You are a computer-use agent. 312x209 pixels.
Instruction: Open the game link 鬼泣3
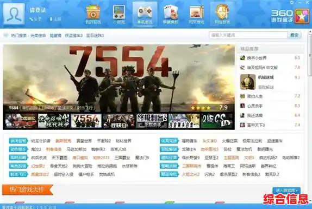point(36,149)
